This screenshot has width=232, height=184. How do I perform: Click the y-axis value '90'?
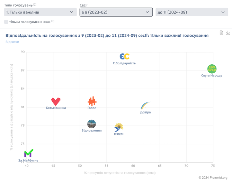[23, 52]
